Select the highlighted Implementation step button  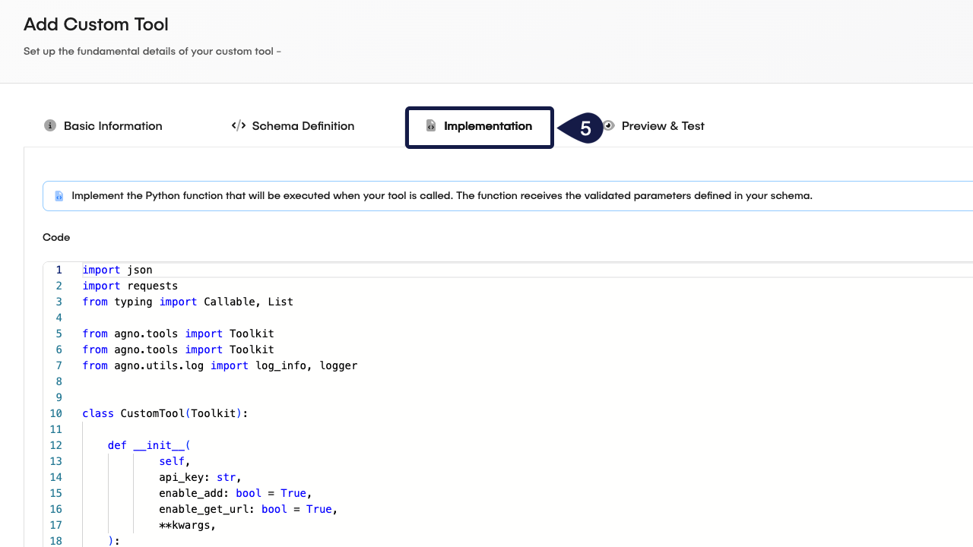point(479,126)
